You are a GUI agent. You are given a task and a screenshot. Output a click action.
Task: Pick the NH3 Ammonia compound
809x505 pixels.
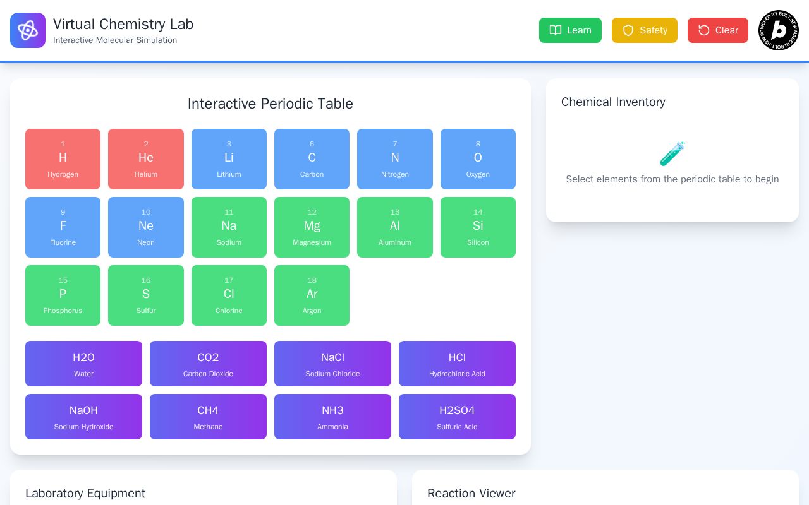[332, 417]
